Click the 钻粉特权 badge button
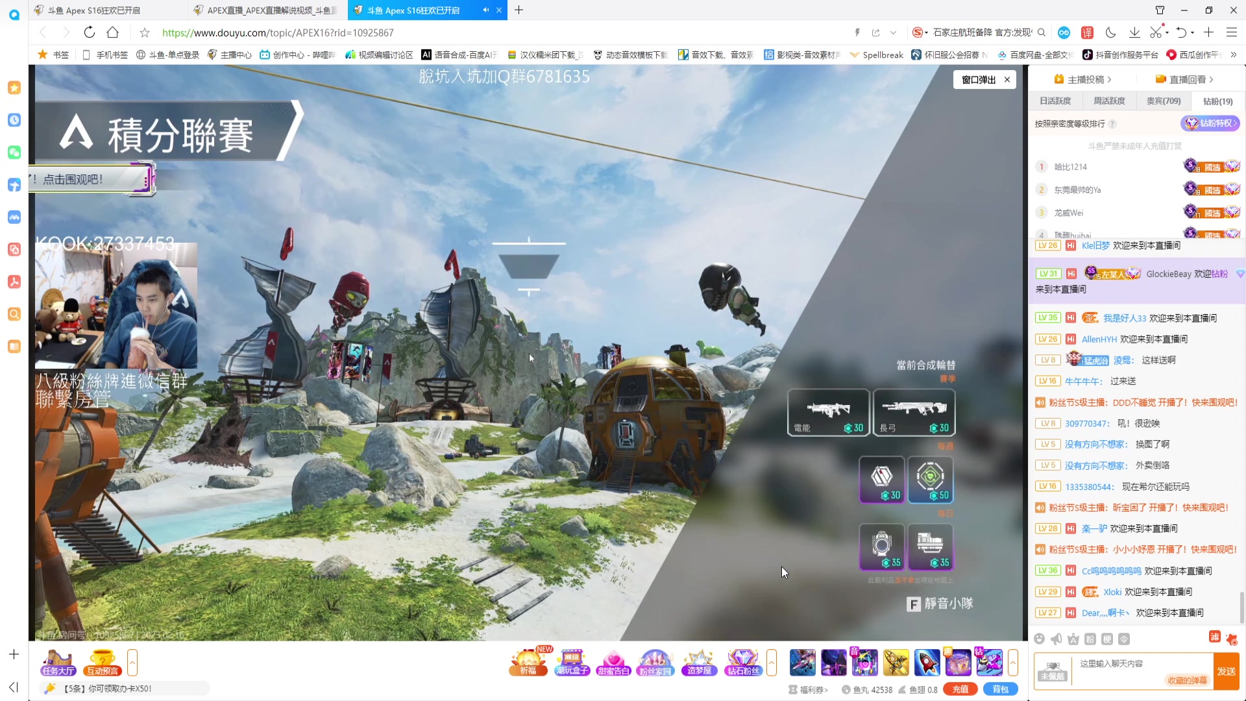The height and width of the screenshot is (701, 1246). click(x=1210, y=123)
